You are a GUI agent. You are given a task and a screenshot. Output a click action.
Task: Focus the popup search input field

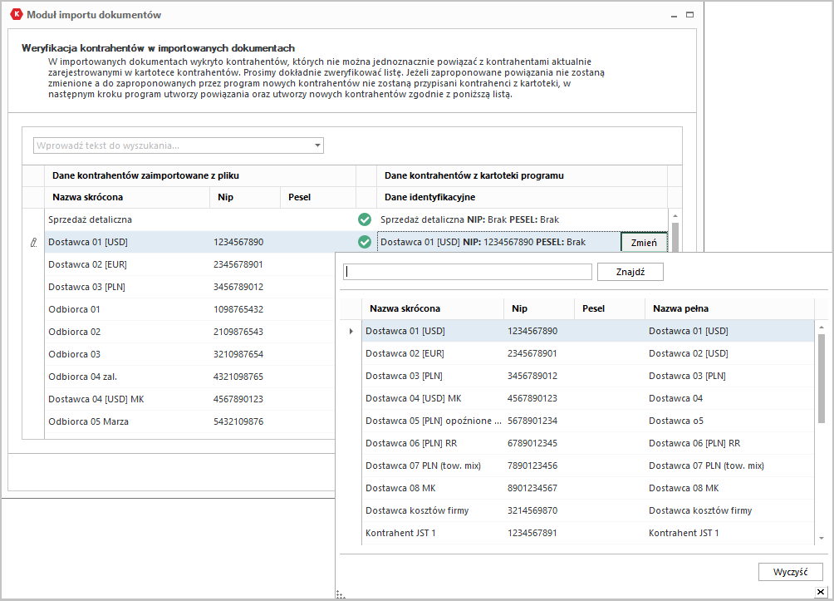click(x=468, y=272)
